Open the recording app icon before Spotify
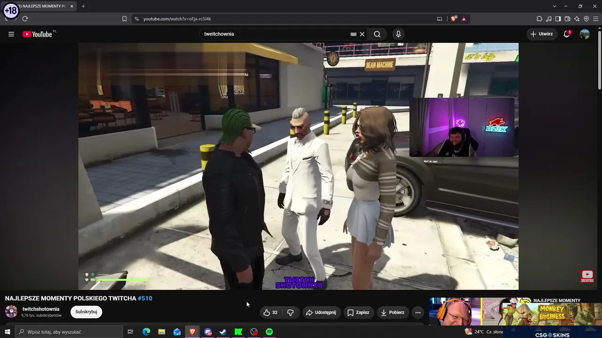 254,332
